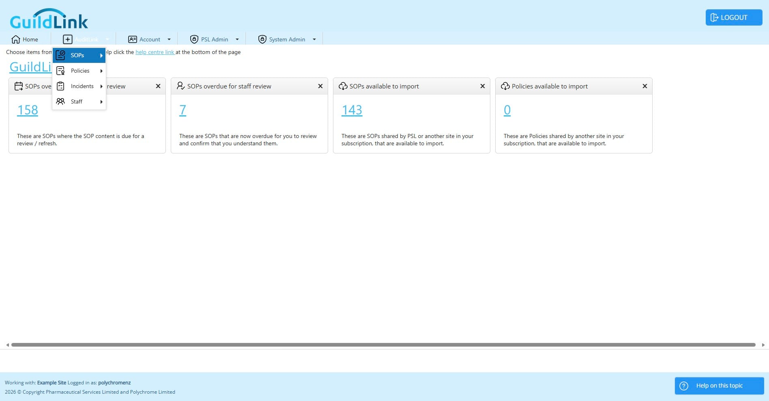Click the Incidents checklist icon
This screenshot has width=769, height=401.
click(x=60, y=86)
